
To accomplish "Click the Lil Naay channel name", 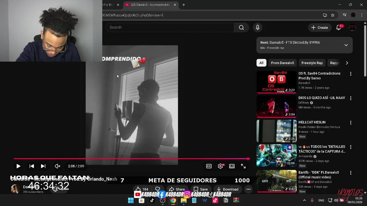I will tap(304, 103).
